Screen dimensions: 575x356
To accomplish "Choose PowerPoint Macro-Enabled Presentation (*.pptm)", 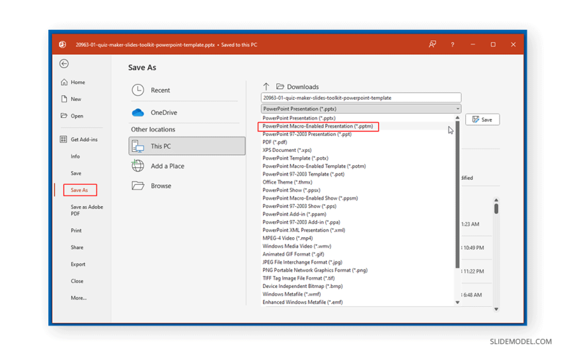I will 318,126.
